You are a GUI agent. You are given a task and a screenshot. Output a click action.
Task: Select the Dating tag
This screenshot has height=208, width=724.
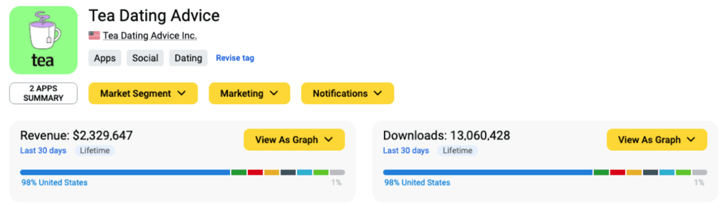point(188,58)
